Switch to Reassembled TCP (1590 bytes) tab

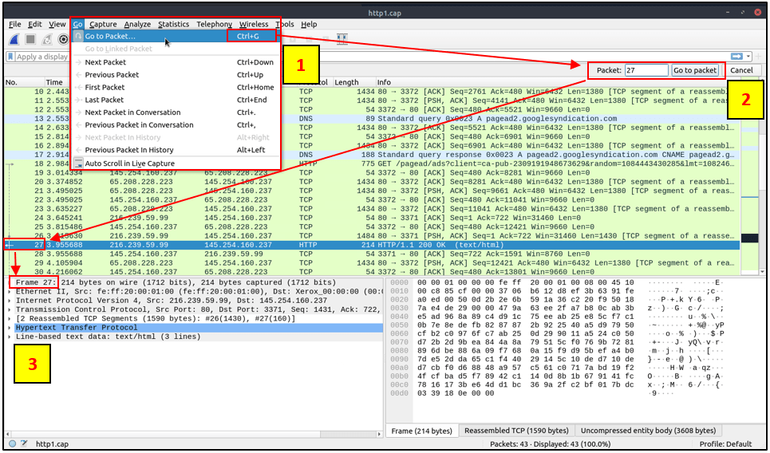click(516, 431)
